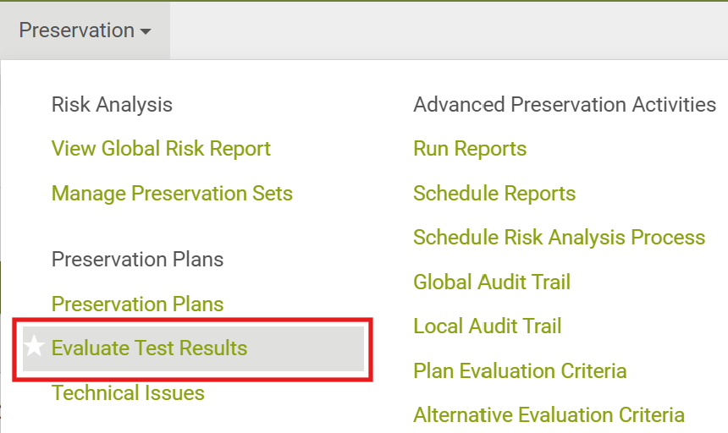
Task: Choose Evaluate Test Results menu entry
Action: click(x=149, y=348)
